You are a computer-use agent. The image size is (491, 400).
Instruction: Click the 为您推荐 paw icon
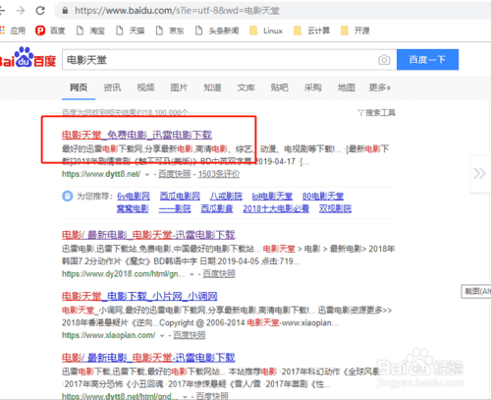(68, 197)
